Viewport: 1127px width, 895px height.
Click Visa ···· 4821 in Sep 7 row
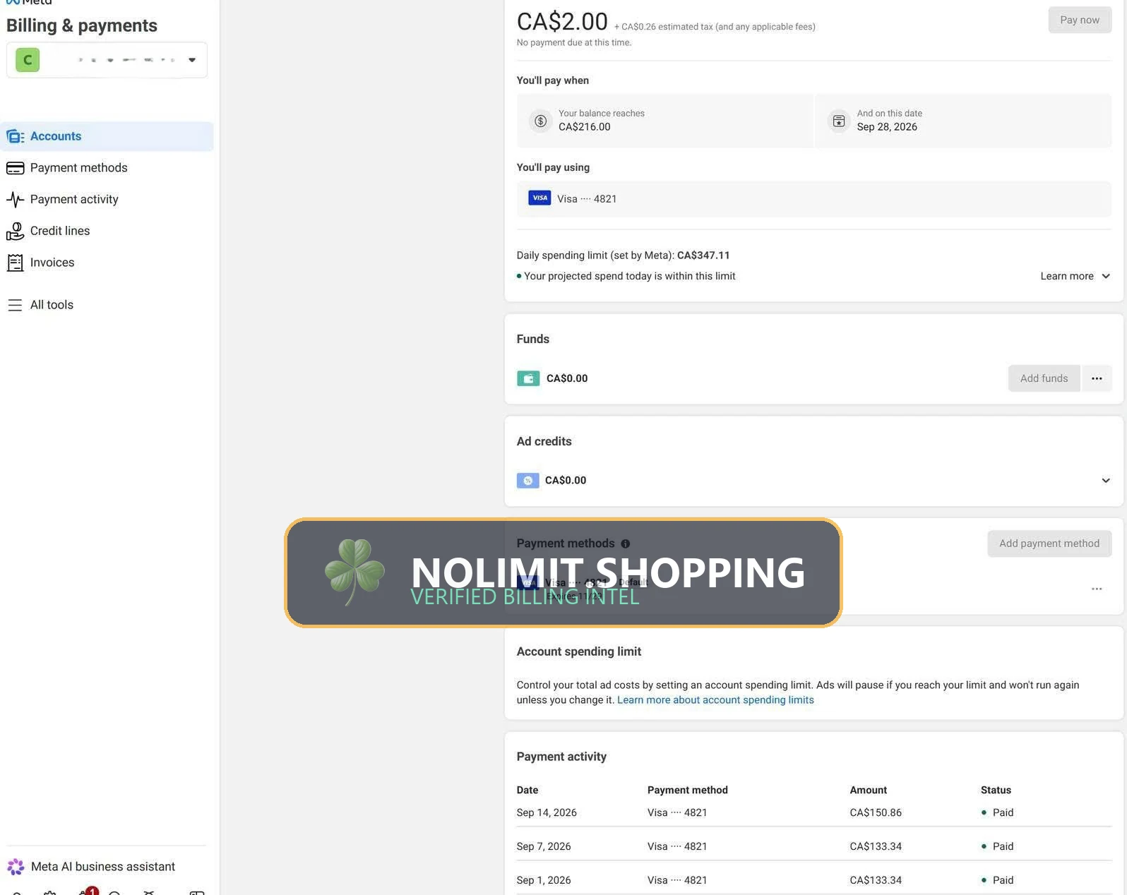677,847
